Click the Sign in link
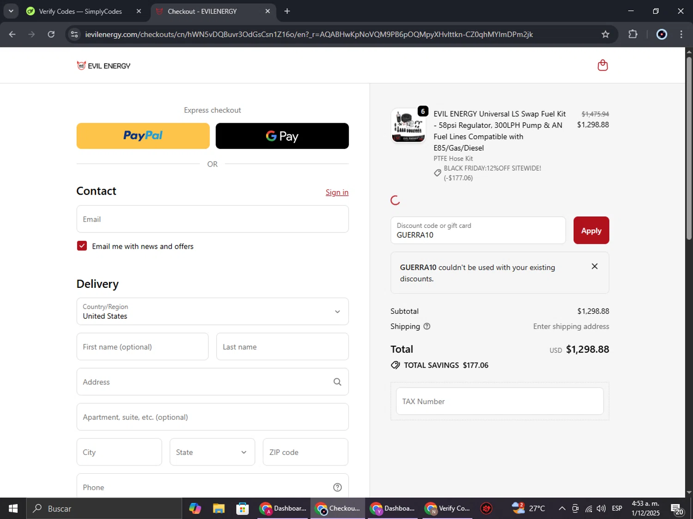This screenshot has height=519, width=693. 337,192
